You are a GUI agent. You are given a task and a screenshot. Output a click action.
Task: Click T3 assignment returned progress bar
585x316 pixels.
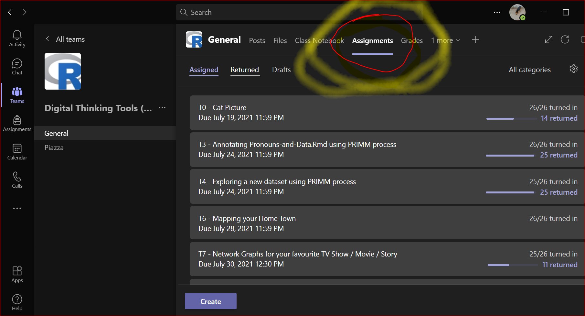511,156
